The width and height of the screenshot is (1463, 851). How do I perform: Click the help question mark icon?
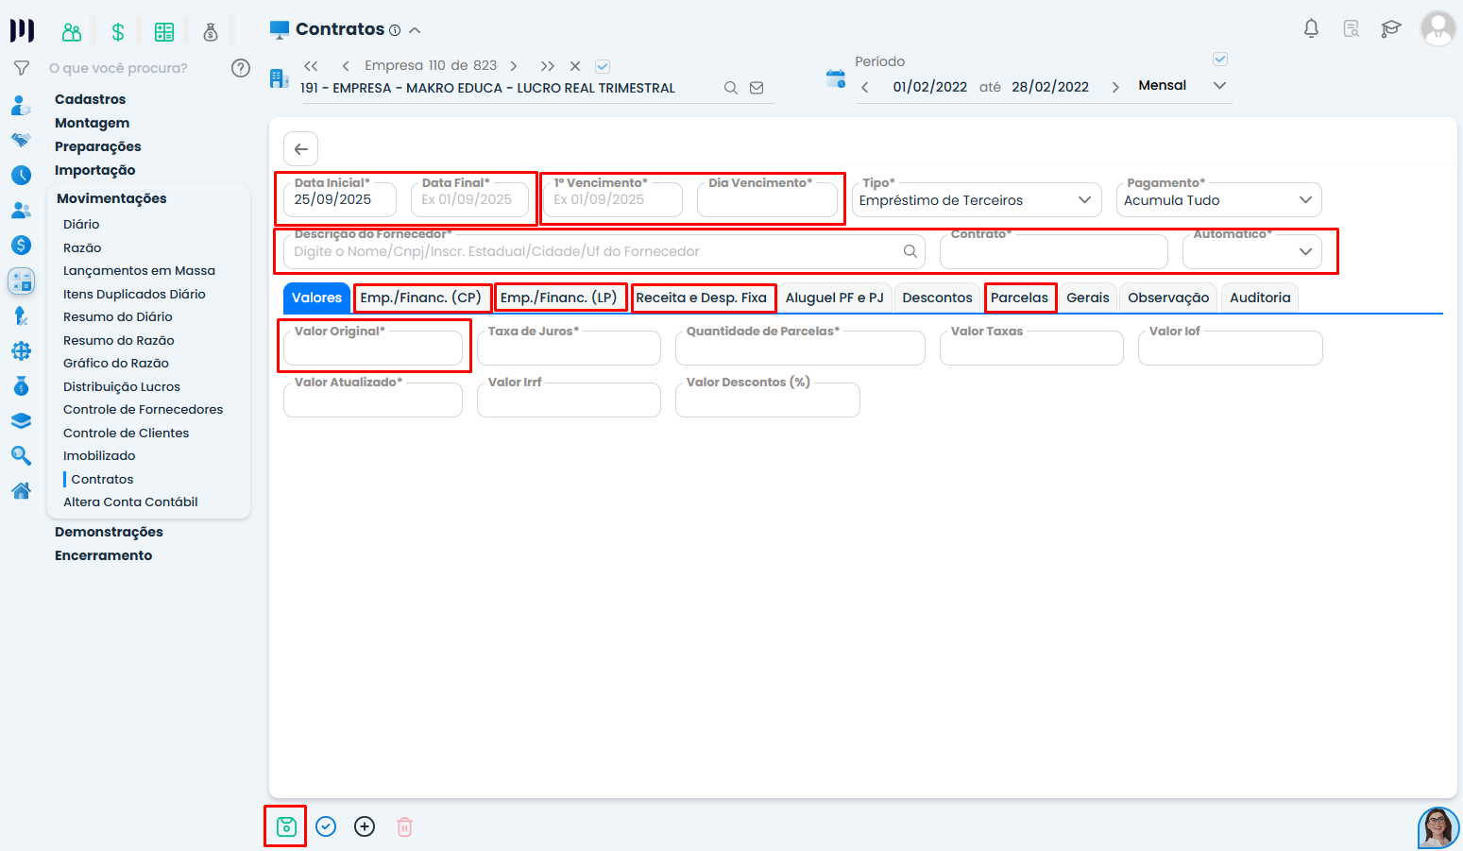pos(241,68)
